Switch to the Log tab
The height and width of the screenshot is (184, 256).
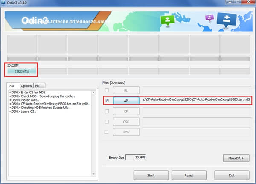click(13, 85)
